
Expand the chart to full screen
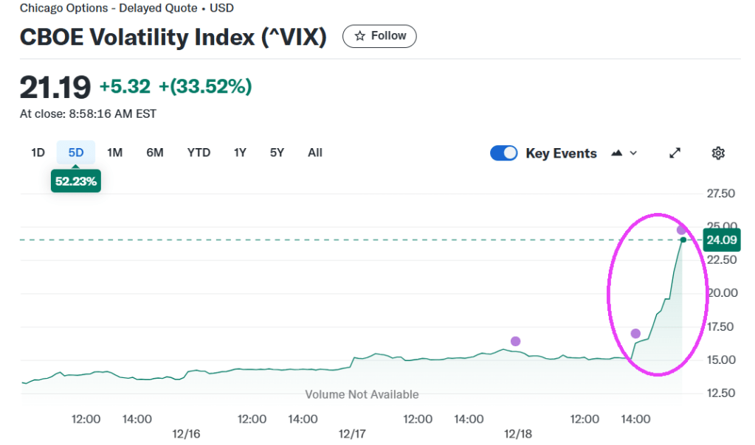pos(675,153)
